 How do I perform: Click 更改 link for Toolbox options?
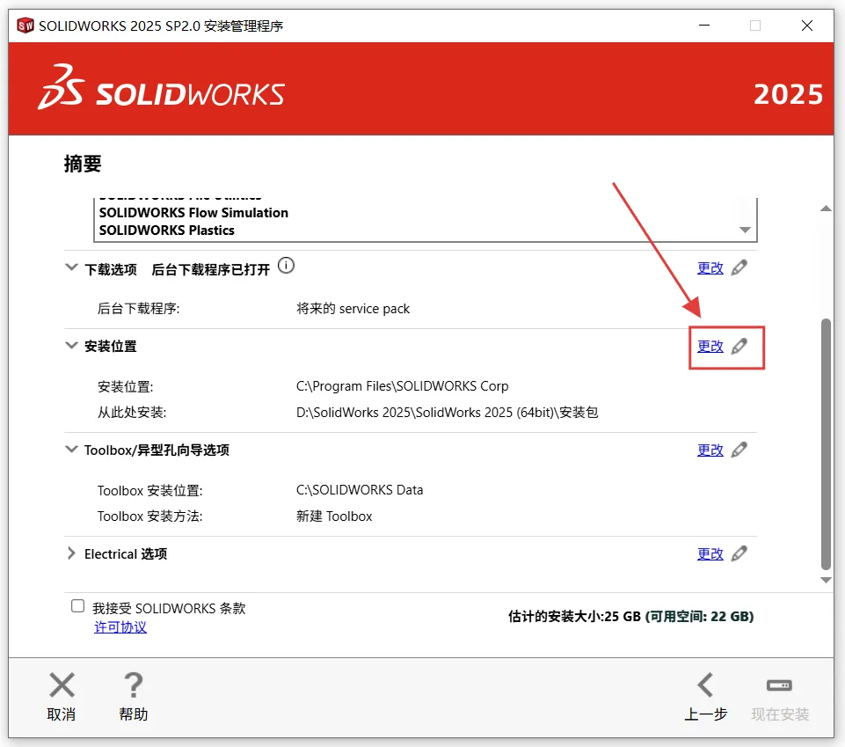(710, 450)
